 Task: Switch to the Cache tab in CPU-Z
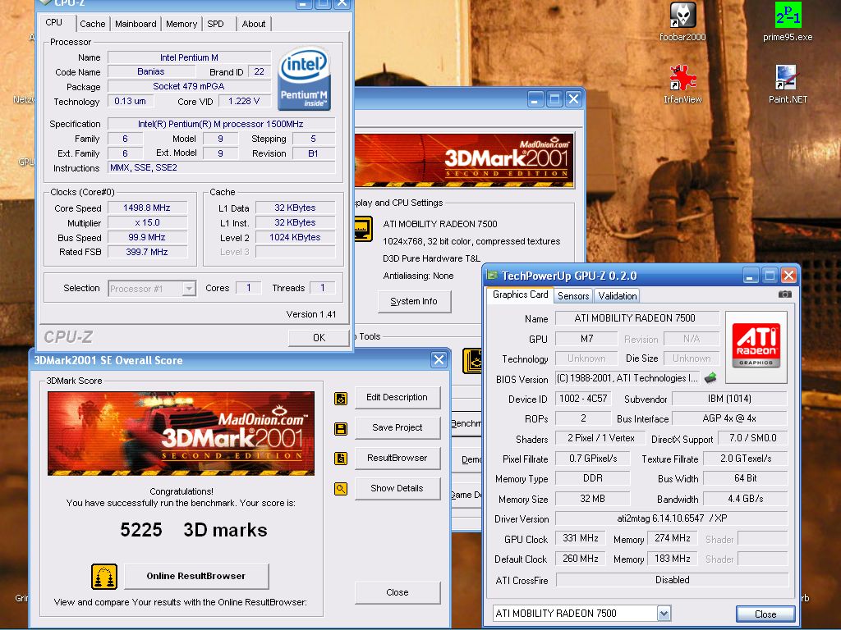pyautogui.click(x=92, y=24)
